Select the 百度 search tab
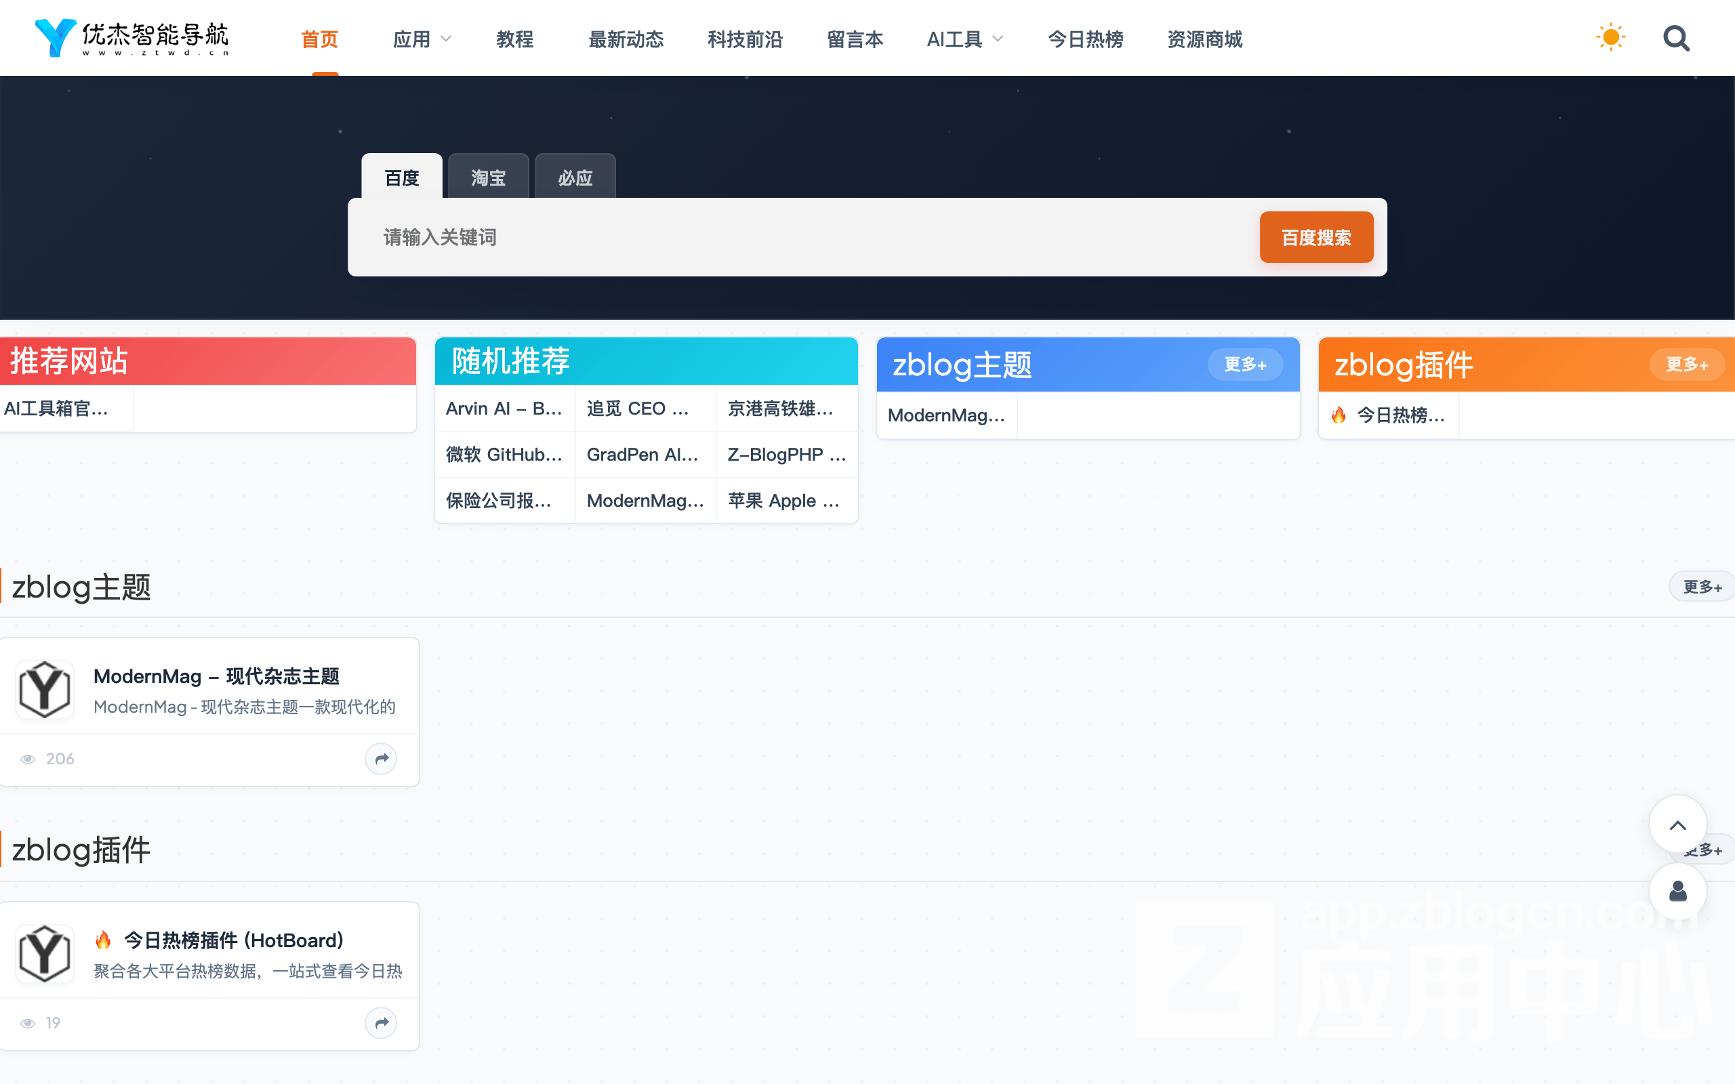Viewport: 1735px width, 1084px height. click(x=401, y=176)
